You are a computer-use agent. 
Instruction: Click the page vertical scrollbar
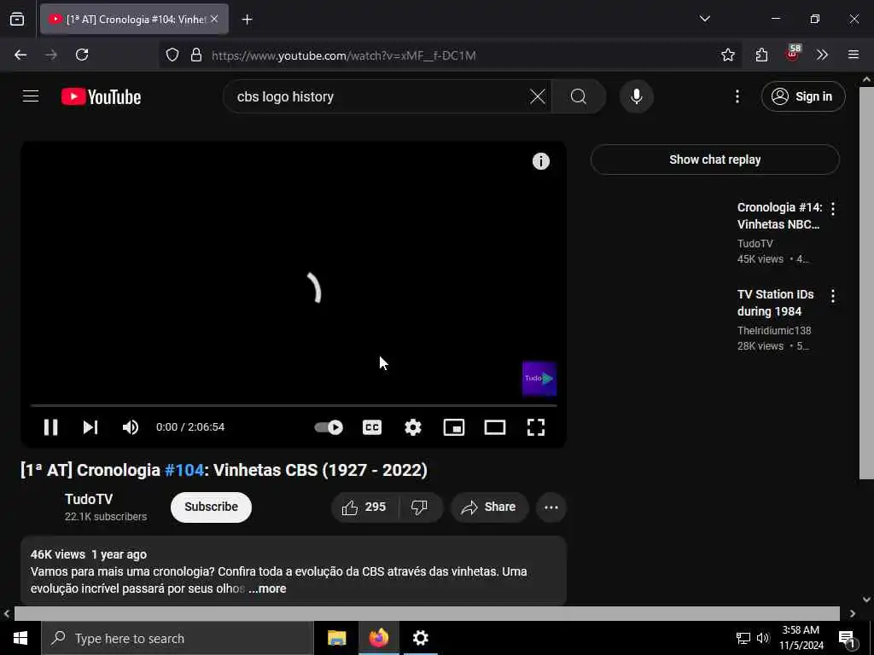[866, 282]
